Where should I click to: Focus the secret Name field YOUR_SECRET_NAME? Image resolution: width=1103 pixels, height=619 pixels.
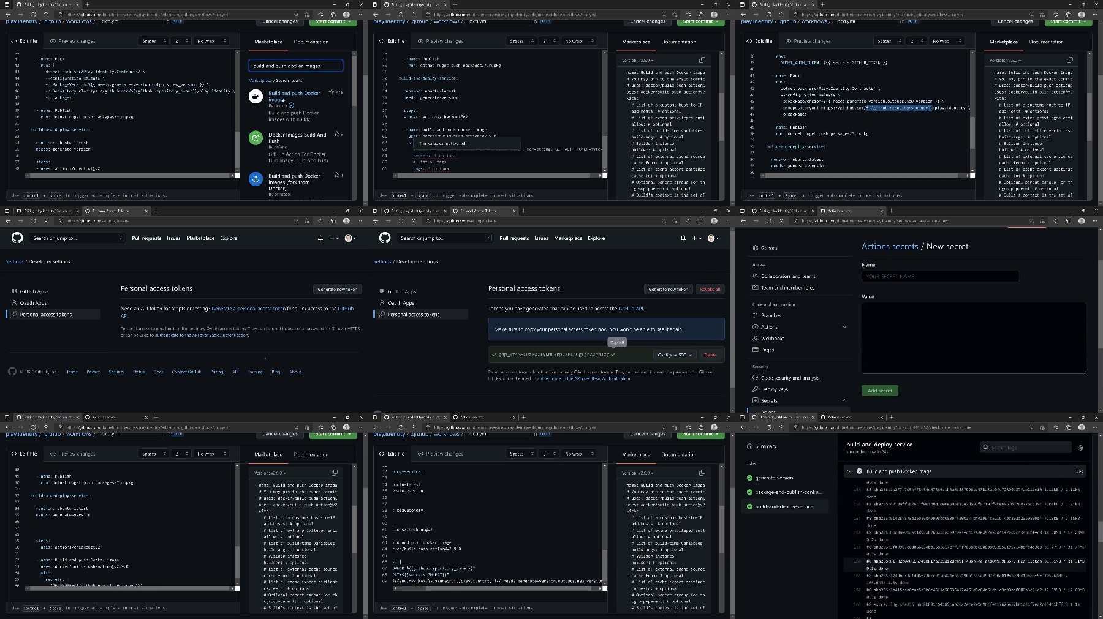click(940, 276)
